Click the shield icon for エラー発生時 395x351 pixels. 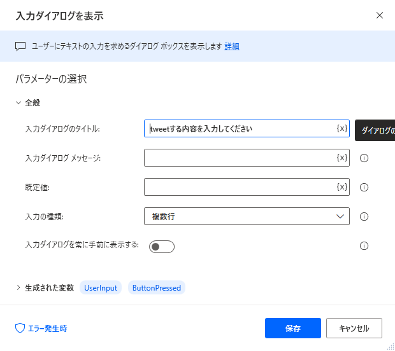[x=20, y=328]
